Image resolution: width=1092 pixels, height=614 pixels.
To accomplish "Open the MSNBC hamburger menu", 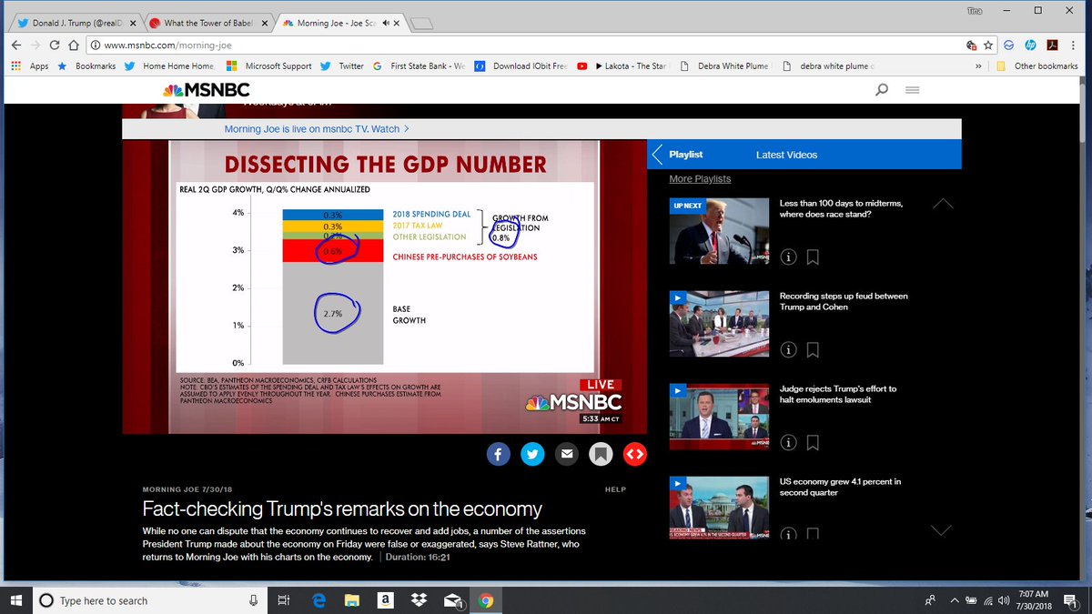I will tap(913, 90).
